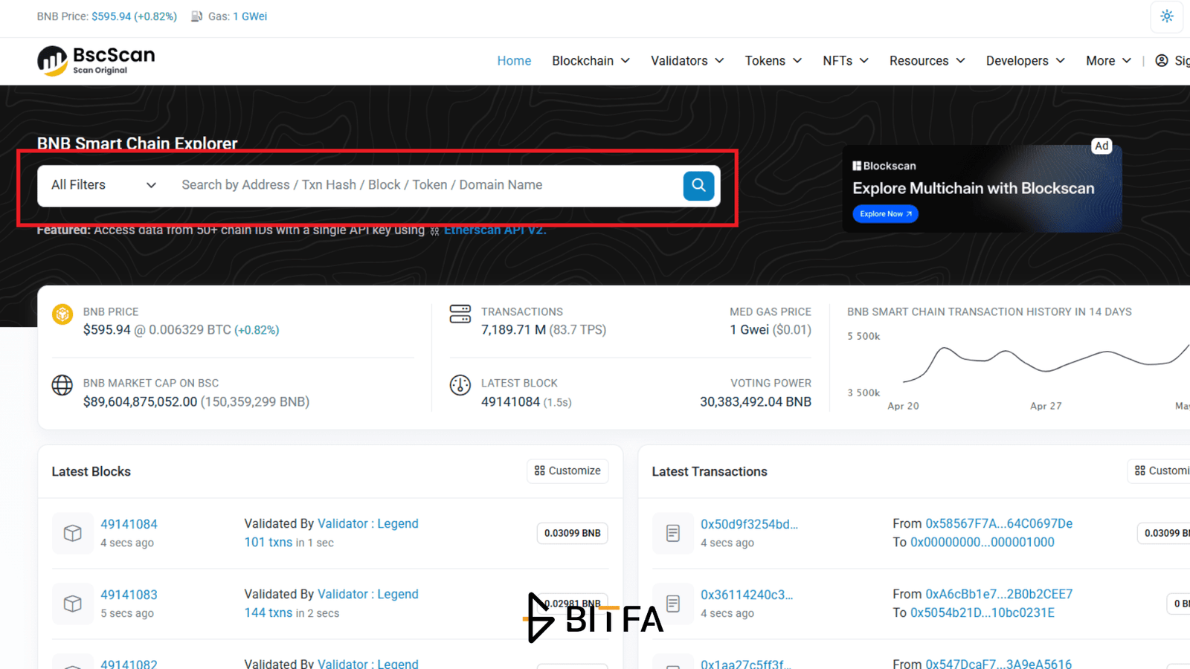This screenshot has height=669, width=1190.
Task: Click the BNB price $595.94 in top bar
Action: 134,16
